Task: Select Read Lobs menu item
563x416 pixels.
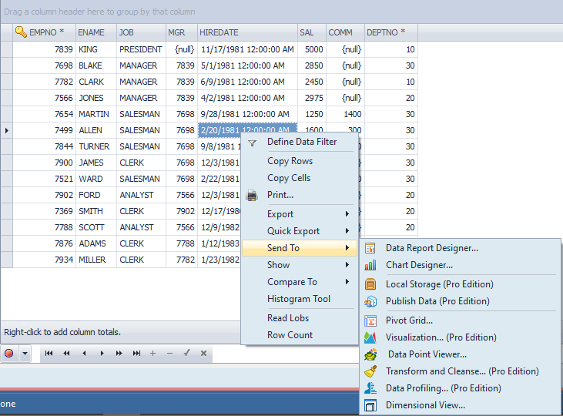Action: (300, 318)
